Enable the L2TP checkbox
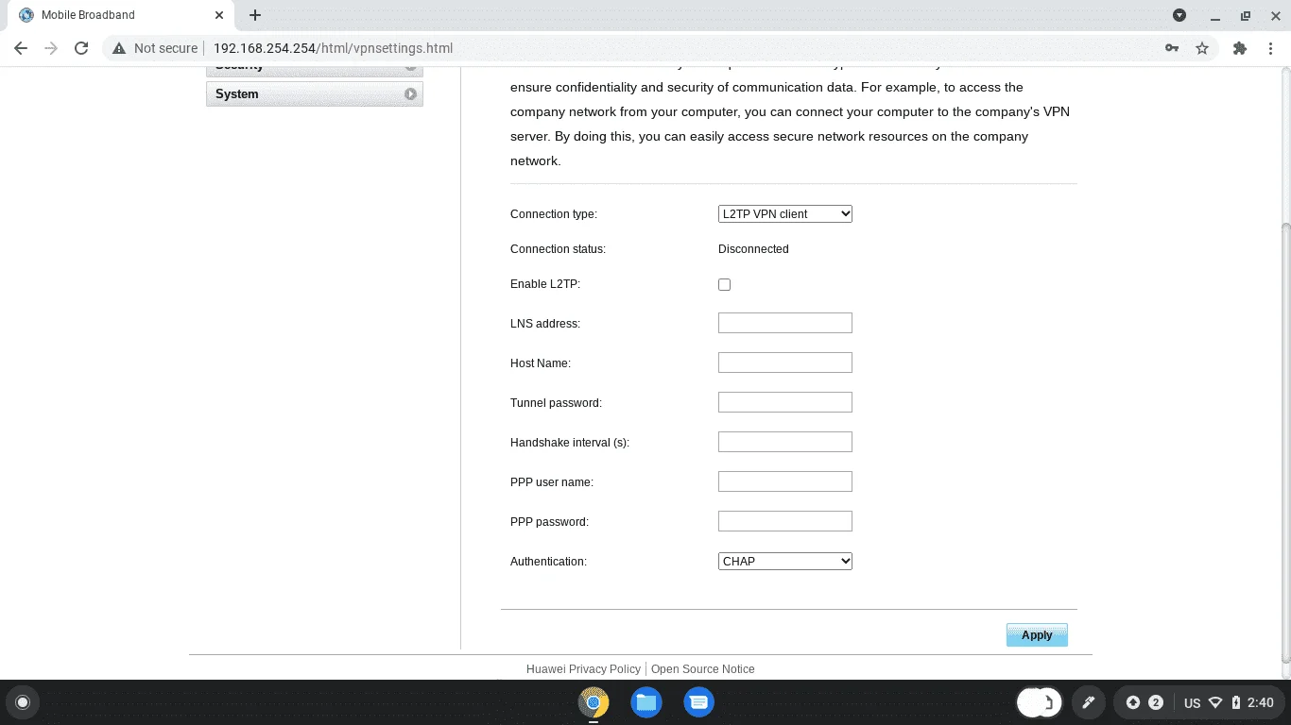Screen dimensions: 1291x725 tap(724, 284)
